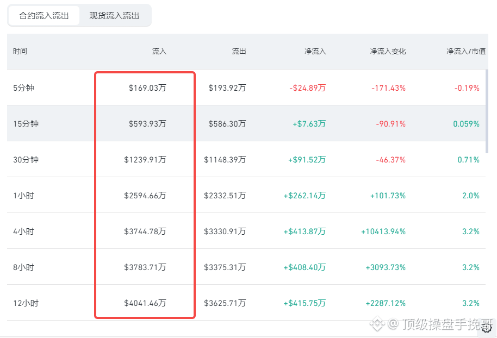The height and width of the screenshot is (338, 497).
Task: Sort by 净流入变化 column header
Action: pyautogui.click(x=388, y=51)
